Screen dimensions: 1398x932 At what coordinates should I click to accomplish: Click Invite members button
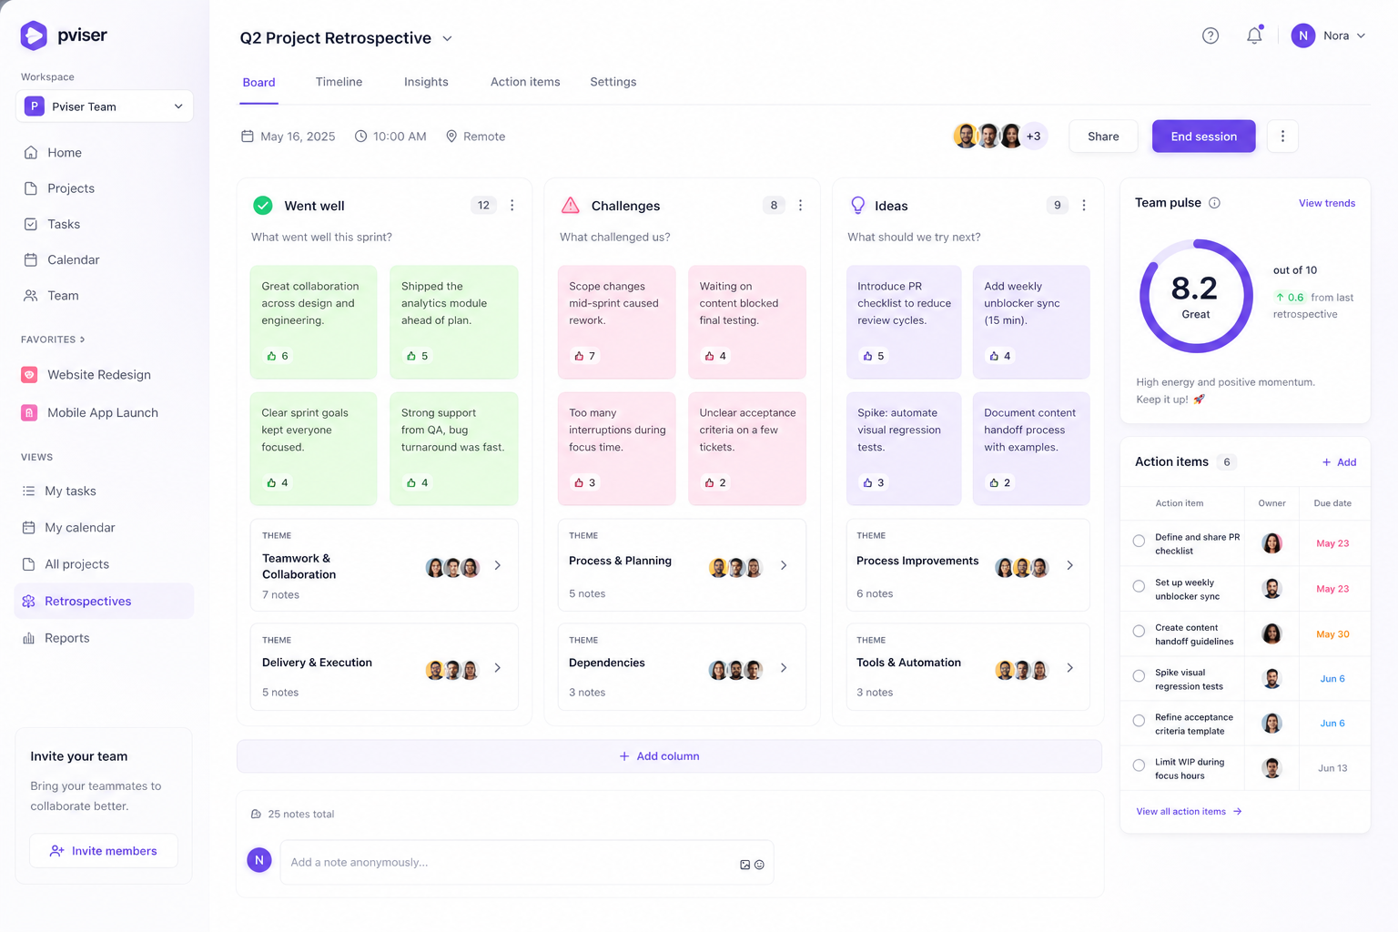tap(104, 851)
